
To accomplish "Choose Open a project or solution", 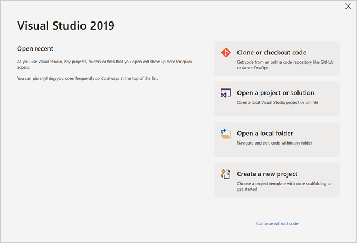I will tap(277, 99).
